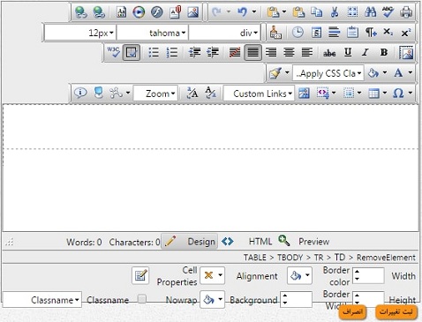This screenshot has height=322, width=422.
Task: Click the Redo arrow icon
Action: (216, 12)
